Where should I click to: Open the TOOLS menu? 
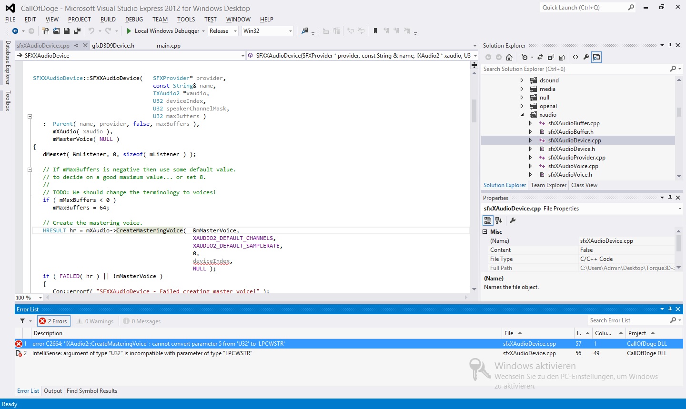coord(186,20)
